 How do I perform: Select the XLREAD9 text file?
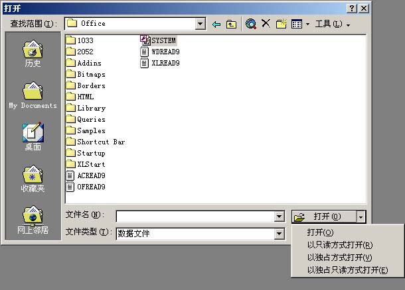point(160,63)
